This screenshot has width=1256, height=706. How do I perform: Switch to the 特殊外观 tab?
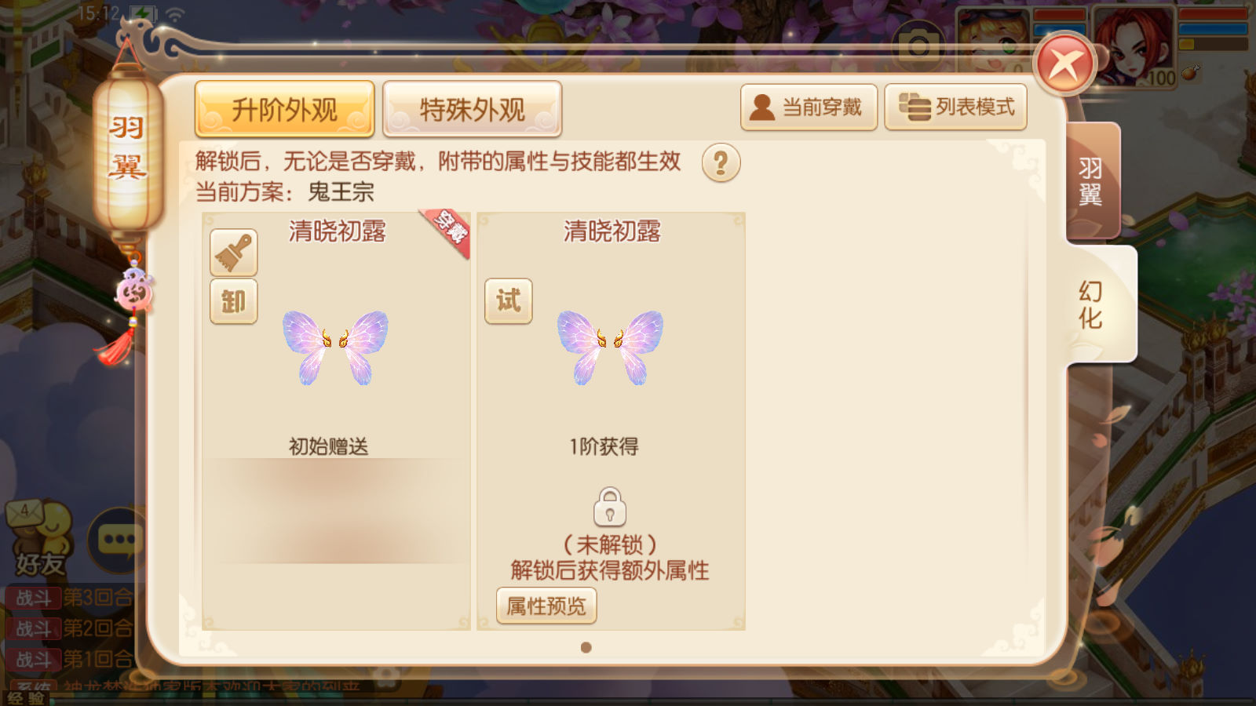pyautogui.click(x=472, y=109)
